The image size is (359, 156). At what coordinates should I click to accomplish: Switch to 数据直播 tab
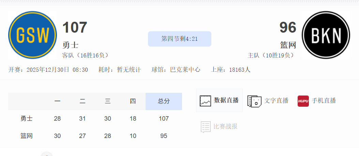coord(219,101)
